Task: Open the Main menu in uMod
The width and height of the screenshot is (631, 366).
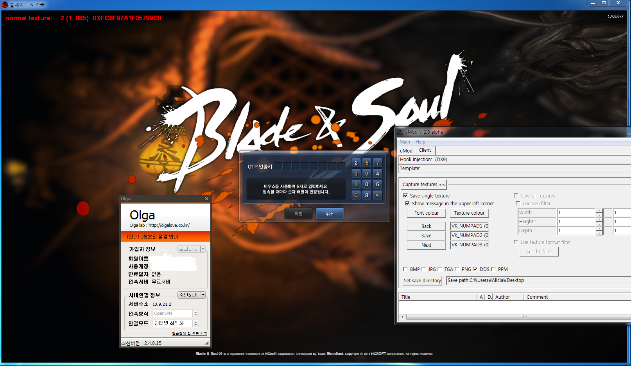Action: [405, 142]
